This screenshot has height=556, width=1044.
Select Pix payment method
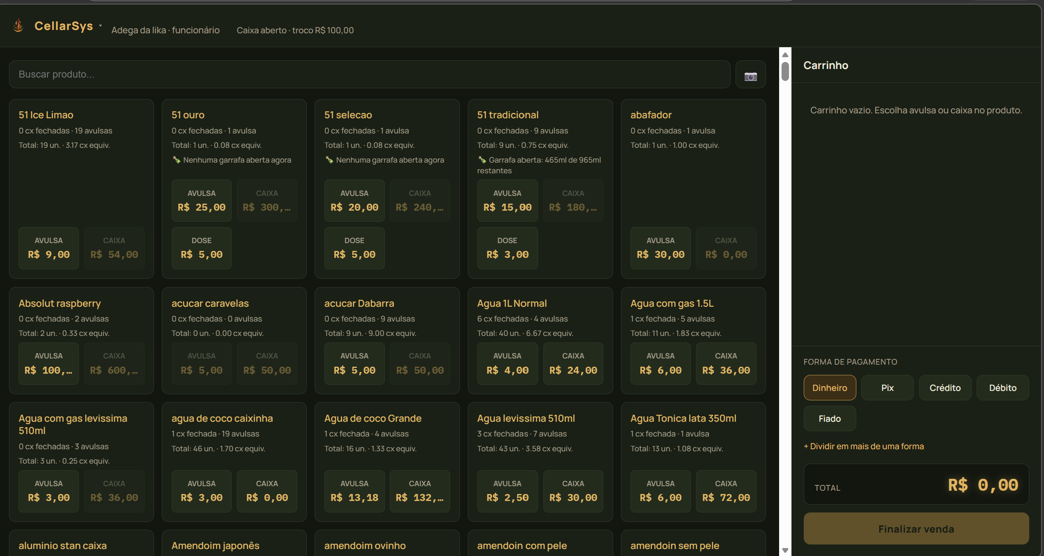[x=887, y=388]
